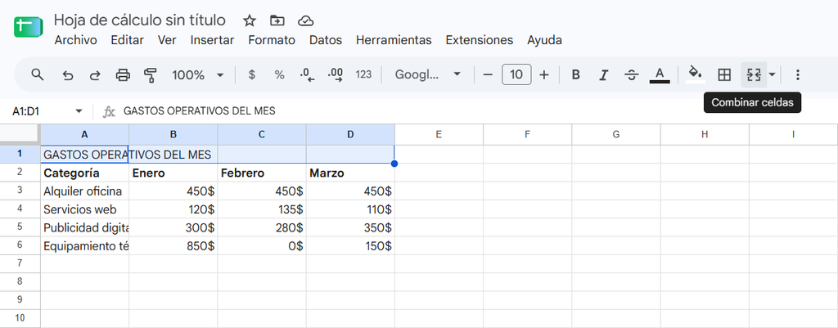Expand the name box dropdown arrow
838x328 pixels.
(79, 111)
